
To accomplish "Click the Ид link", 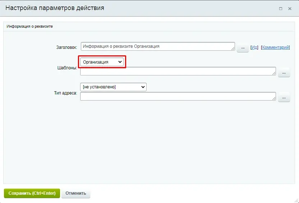I will pyautogui.click(x=254, y=47).
